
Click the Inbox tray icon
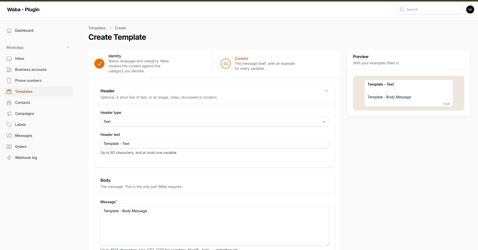[x=9, y=59]
